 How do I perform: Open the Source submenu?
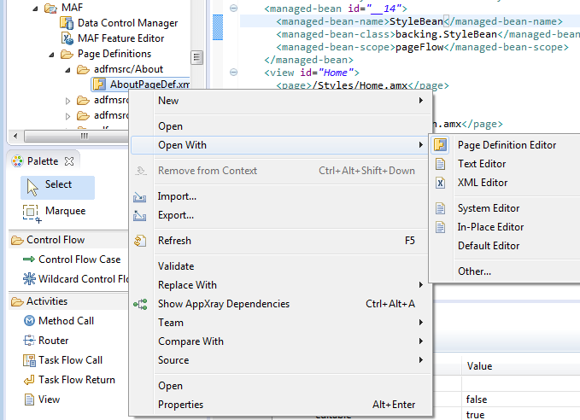[281, 360]
